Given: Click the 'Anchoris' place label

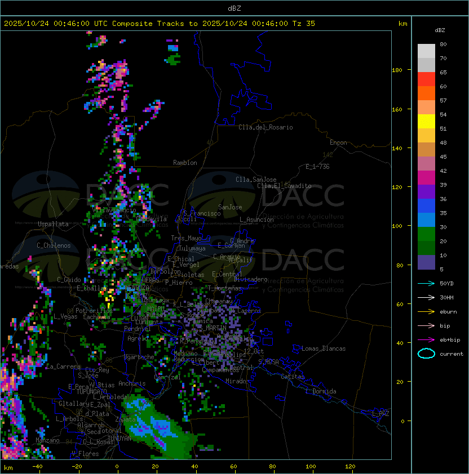Looking at the screenshot, I should click(132, 383).
